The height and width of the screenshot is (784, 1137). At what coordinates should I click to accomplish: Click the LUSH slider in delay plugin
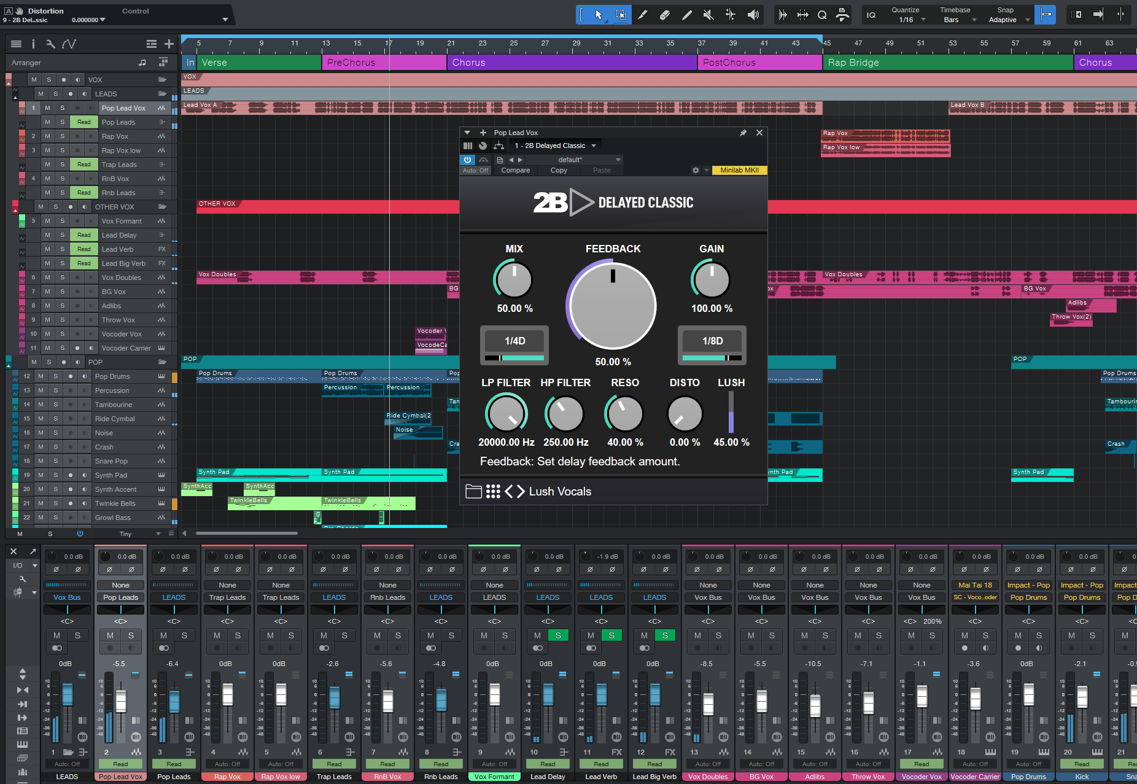pos(731,413)
